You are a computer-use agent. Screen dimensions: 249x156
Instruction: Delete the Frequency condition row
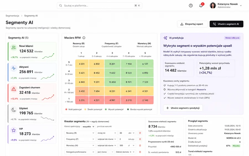point(140,139)
